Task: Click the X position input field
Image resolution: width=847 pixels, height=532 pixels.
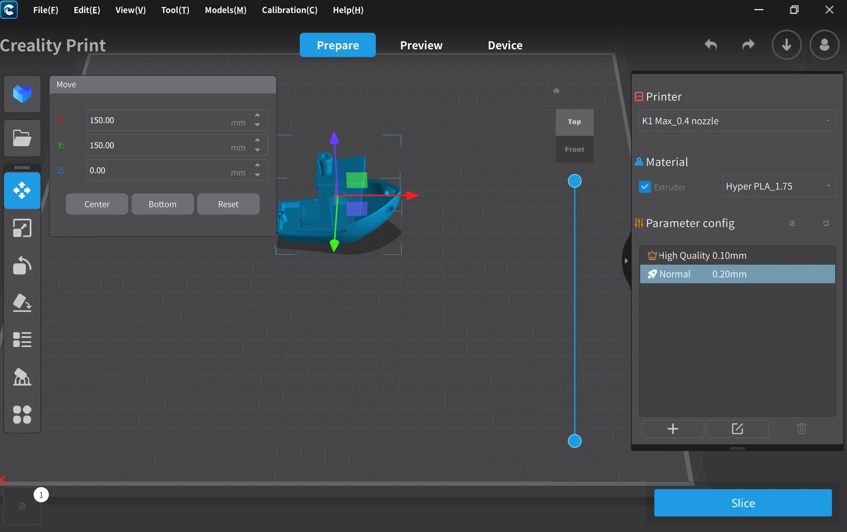Action: coord(176,120)
